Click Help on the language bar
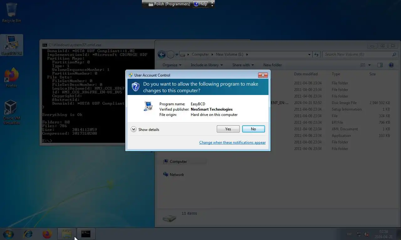The width and height of the screenshot is (401, 240). (x=200, y=4)
